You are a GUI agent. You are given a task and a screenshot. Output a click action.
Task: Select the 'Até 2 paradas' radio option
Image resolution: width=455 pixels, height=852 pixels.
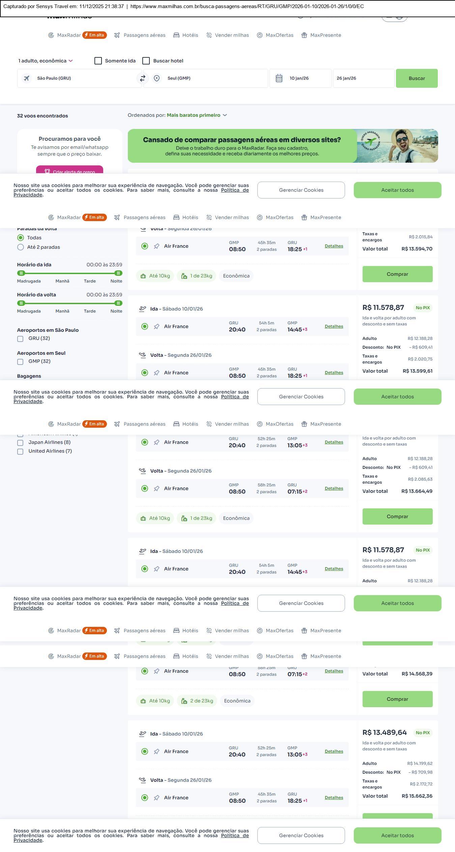tap(21, 247)
